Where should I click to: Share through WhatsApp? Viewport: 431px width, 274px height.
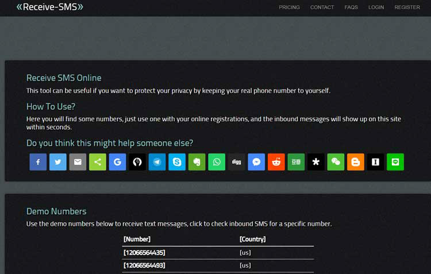[217, 162]
